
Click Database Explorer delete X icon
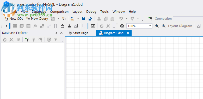click(x=11, y=40)
